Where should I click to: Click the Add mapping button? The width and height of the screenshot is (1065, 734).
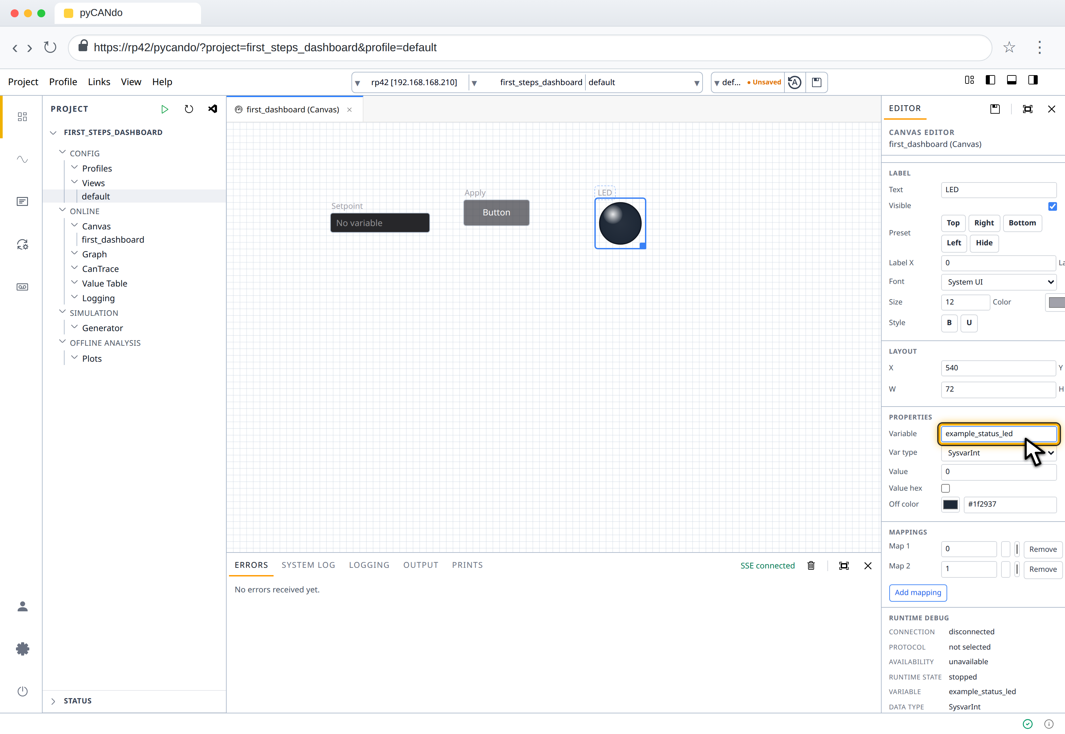pyautogui.click(x=918, y=593)
